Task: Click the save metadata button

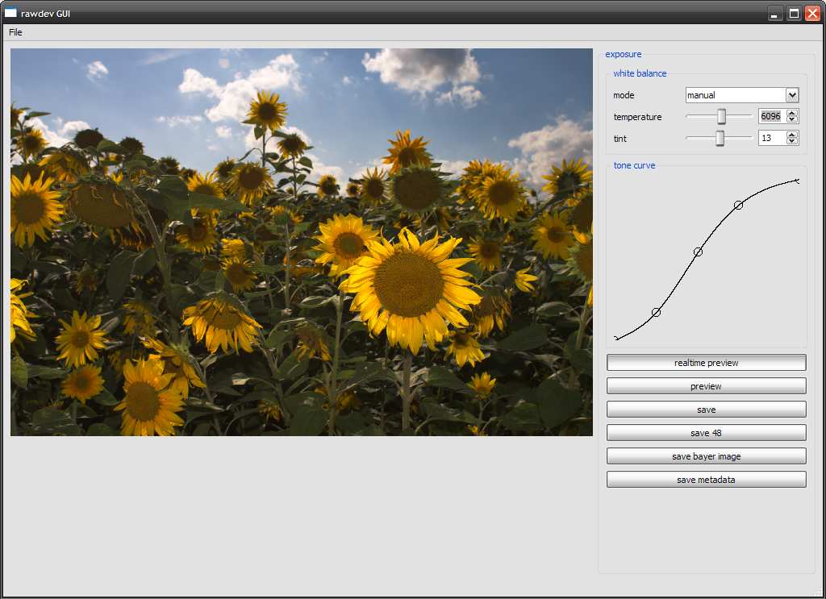Action: tap(706, 480)
